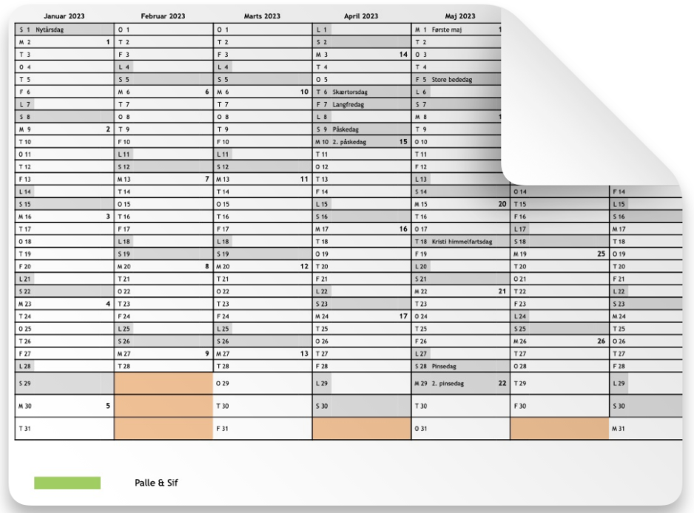Viewport: 694px width, 513px height.
Task: Select the 'S 29' cell in January
Action: (64, 384)
